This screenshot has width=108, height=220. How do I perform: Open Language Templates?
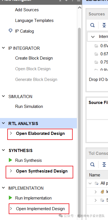pos(34,21)
